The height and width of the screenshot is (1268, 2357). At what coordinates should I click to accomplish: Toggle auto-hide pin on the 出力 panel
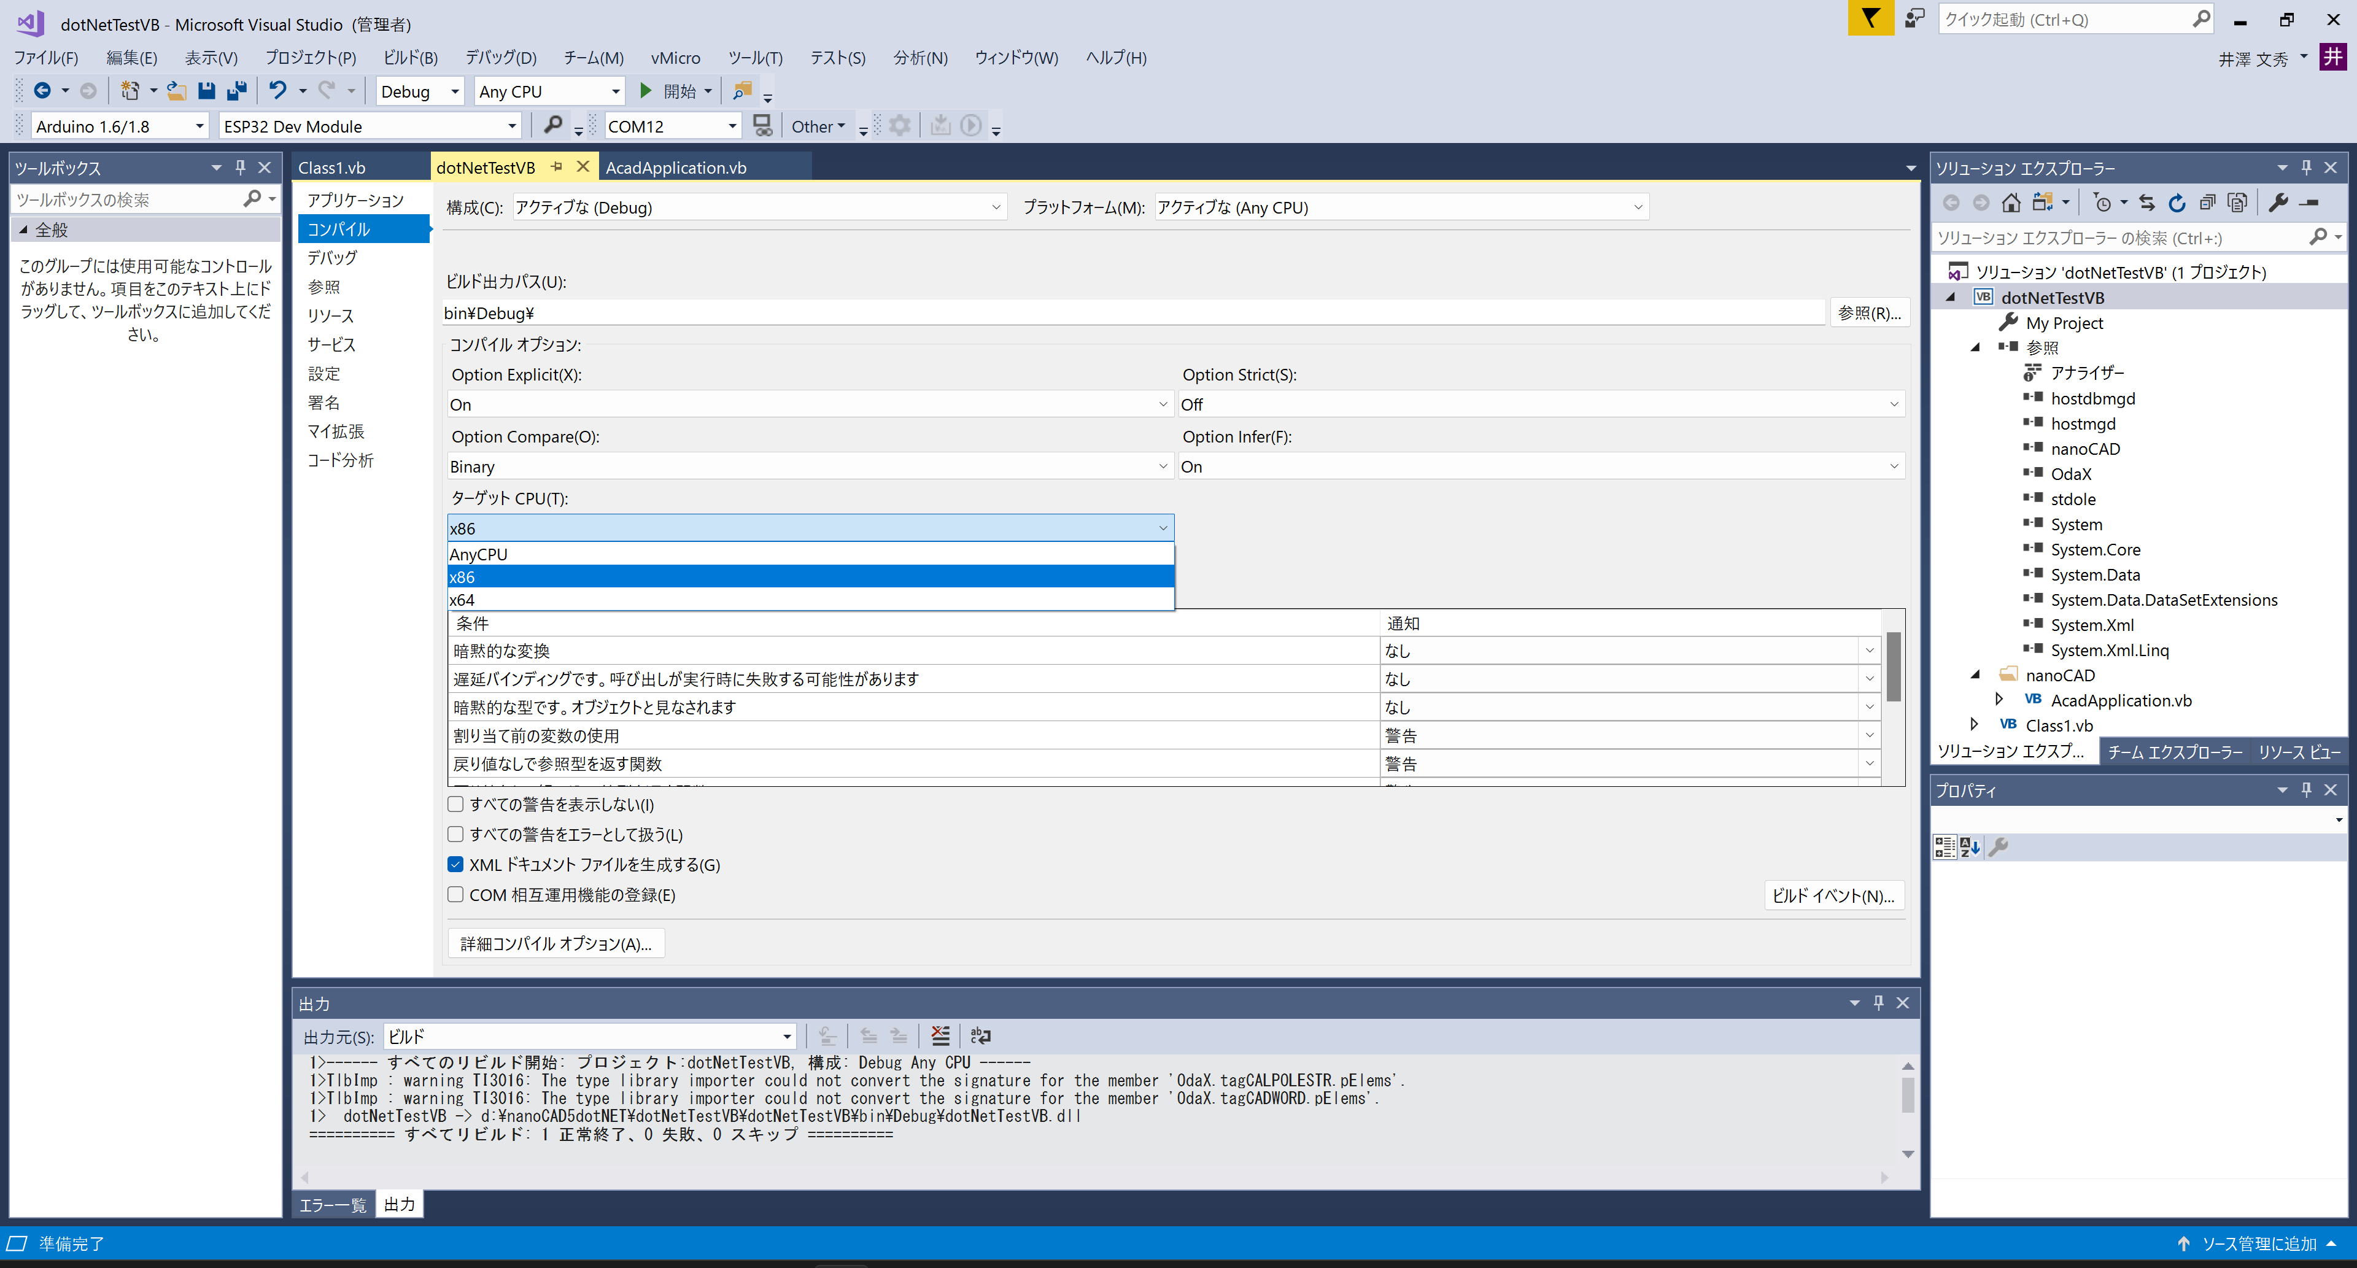(x=1878, y=1003)
